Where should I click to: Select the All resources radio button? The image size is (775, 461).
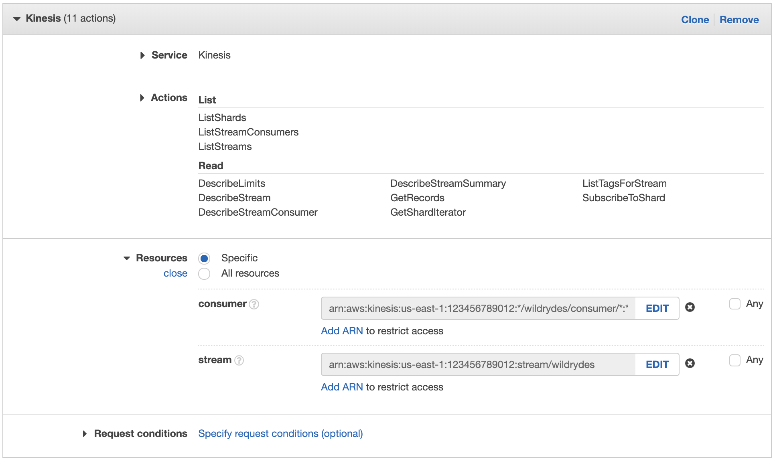click(204, 274)
